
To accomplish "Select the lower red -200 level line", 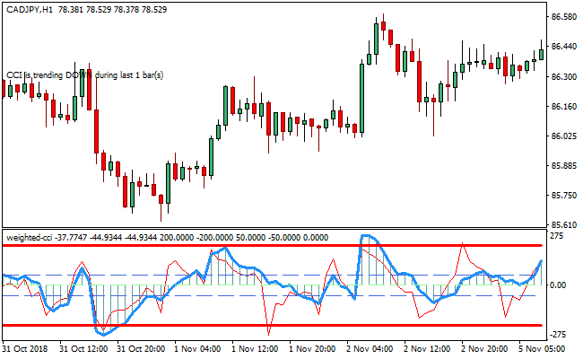I will (x=272, y=325).
